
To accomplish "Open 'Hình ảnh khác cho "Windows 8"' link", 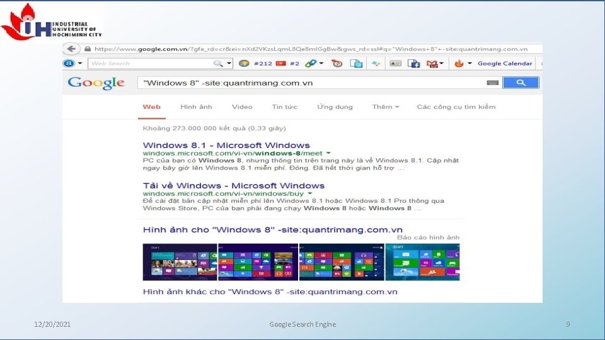I will click(270, 292).
